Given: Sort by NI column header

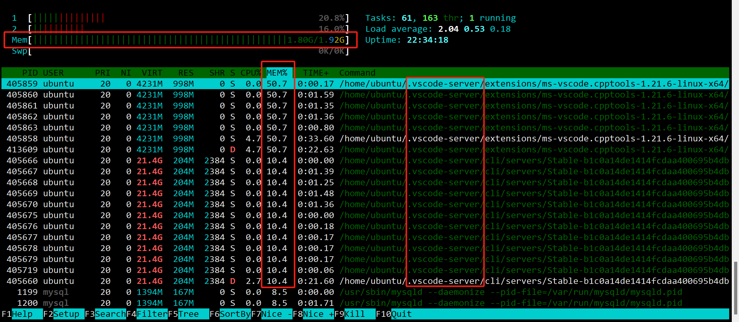Looking at the screenshot, I should click(x=126, y=73).
